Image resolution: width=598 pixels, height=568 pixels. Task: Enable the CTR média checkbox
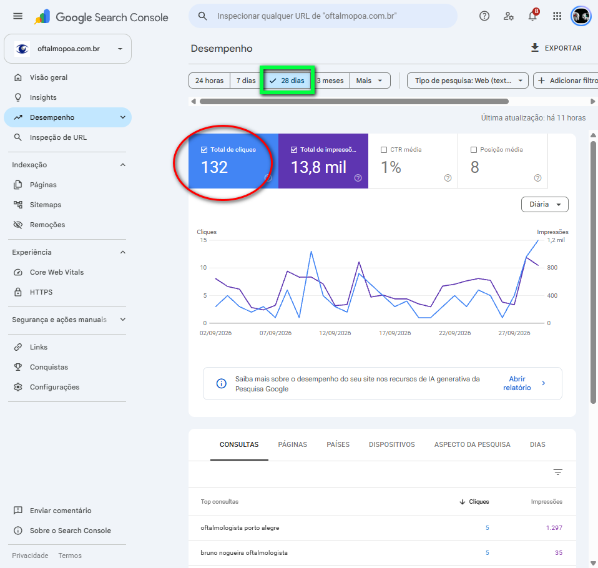384,150
